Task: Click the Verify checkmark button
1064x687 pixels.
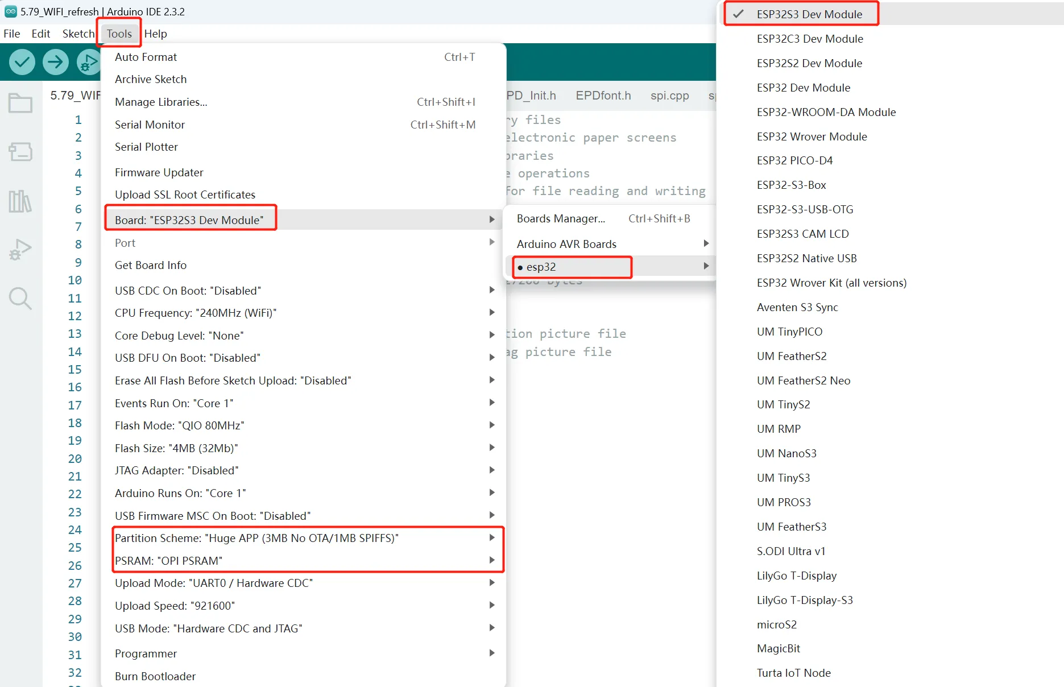Action: pos(22,62)
